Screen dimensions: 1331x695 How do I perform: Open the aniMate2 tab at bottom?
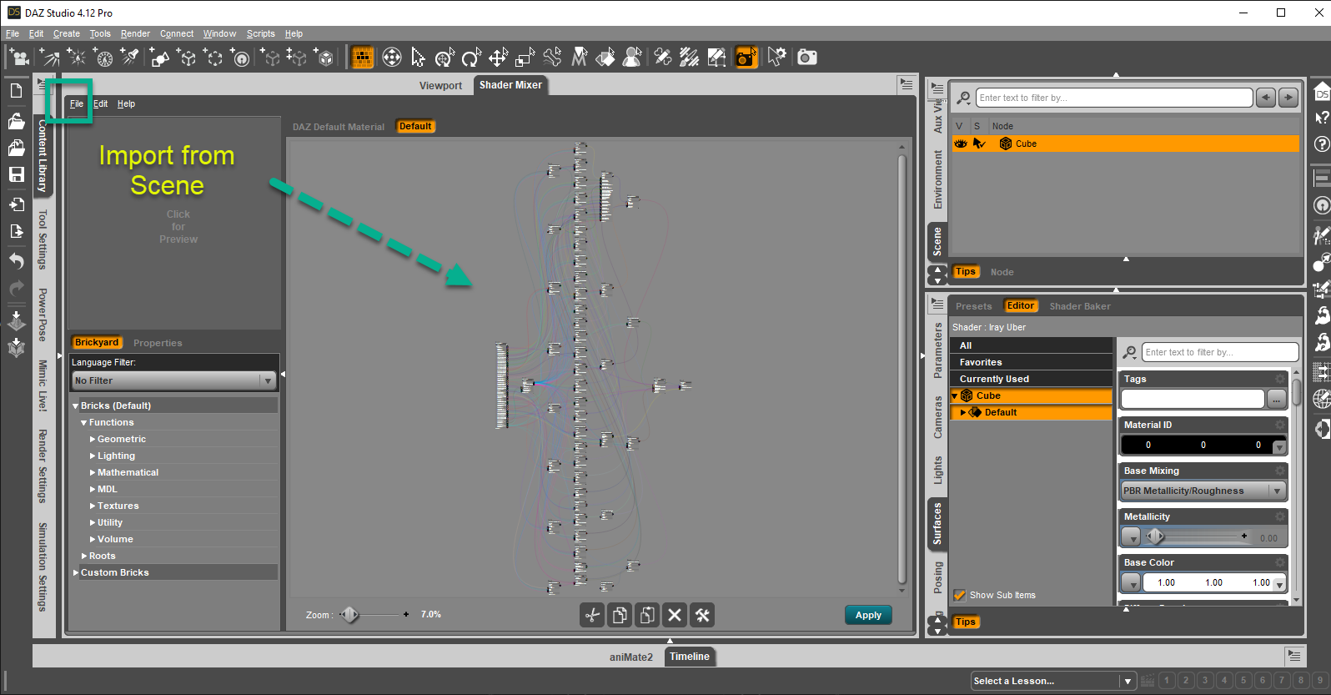click(x=631, y=657)
